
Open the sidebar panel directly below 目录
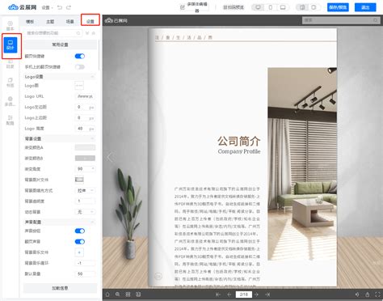click(11, 83)
